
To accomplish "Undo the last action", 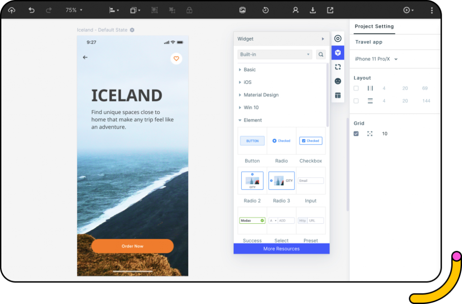I will tap(31, 10).
